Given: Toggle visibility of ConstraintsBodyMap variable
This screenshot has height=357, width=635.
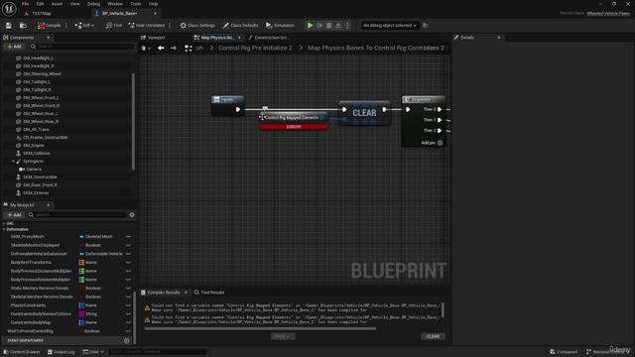Looking at the screenshot, I should click(128, 323).
